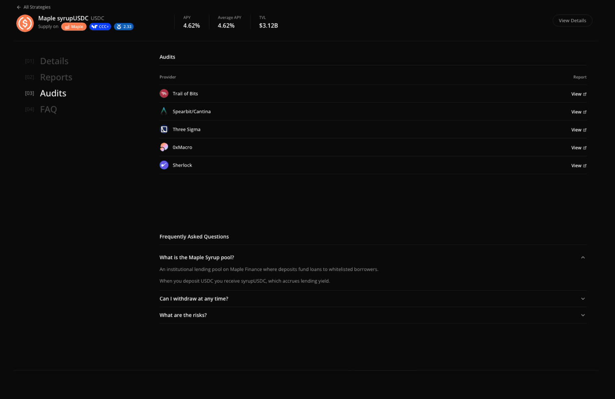Click the Maple syrupUSDC title text

(x=63, y=18)
